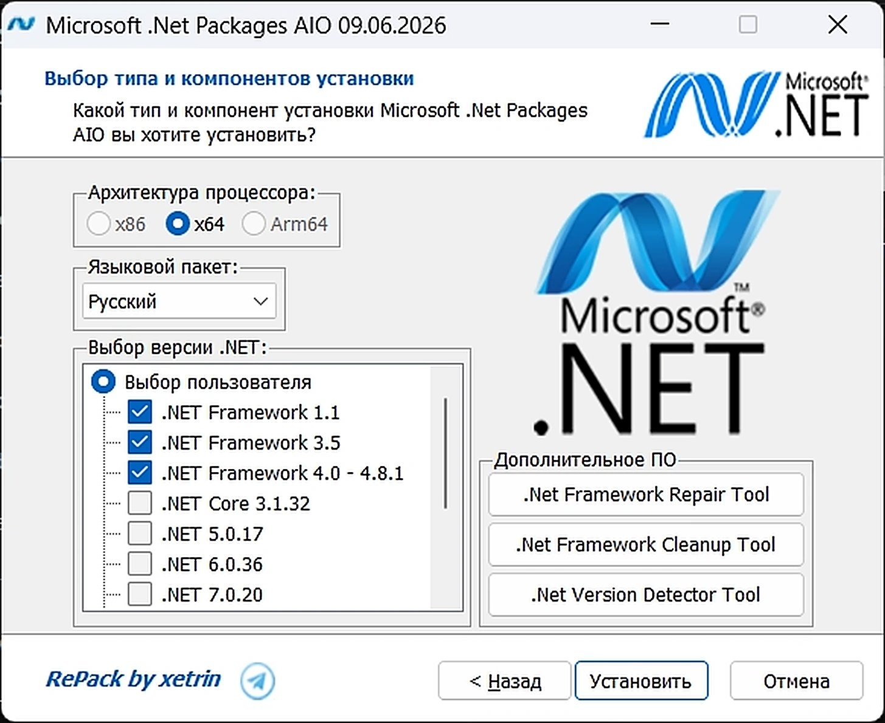The width and height of the screenshot is (885, 723).
Task: Uncheck .NET Framework 1.1 checkbox
Action: 140,413
